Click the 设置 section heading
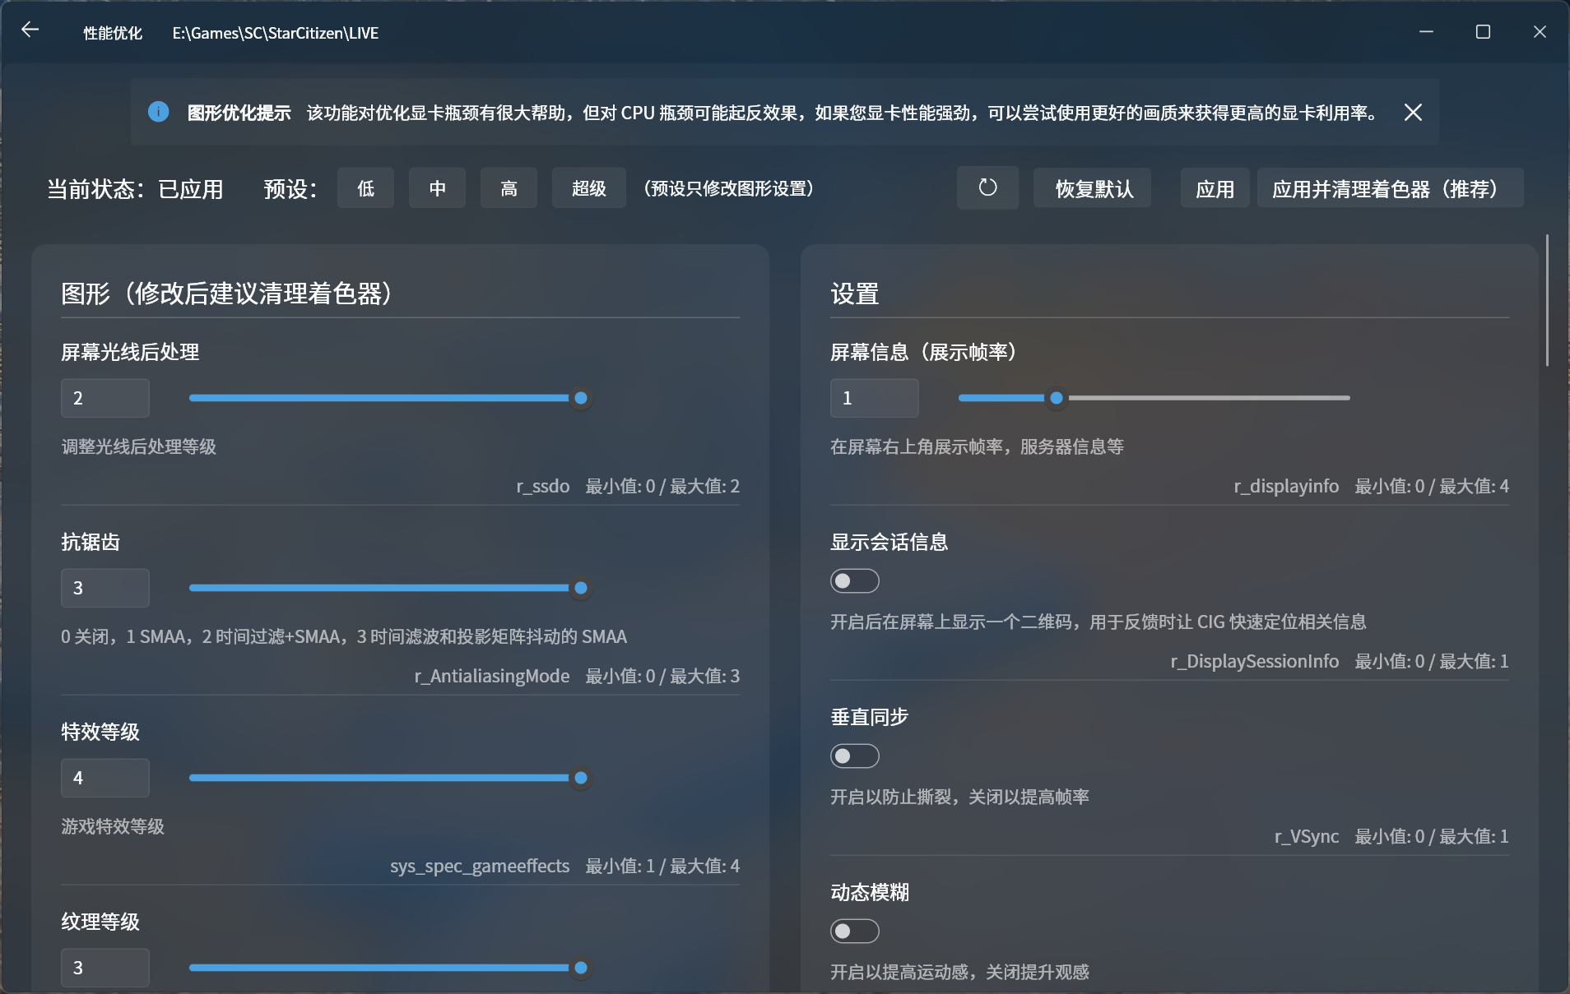The height and width of the screenshot is (994, 1570). coord(855,294)
